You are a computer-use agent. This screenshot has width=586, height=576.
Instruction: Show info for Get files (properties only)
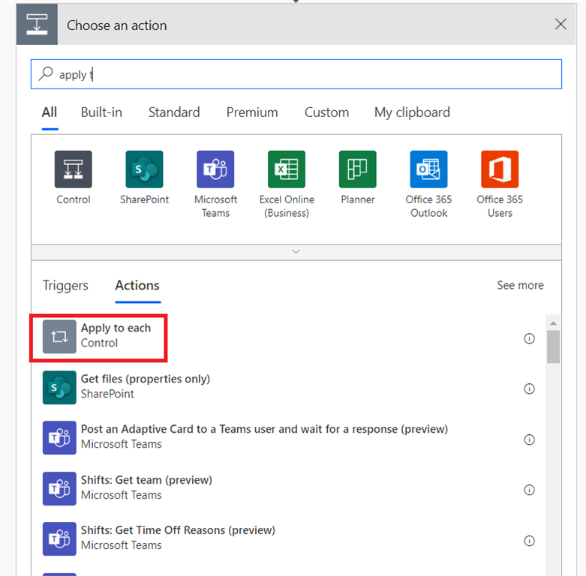529,388
